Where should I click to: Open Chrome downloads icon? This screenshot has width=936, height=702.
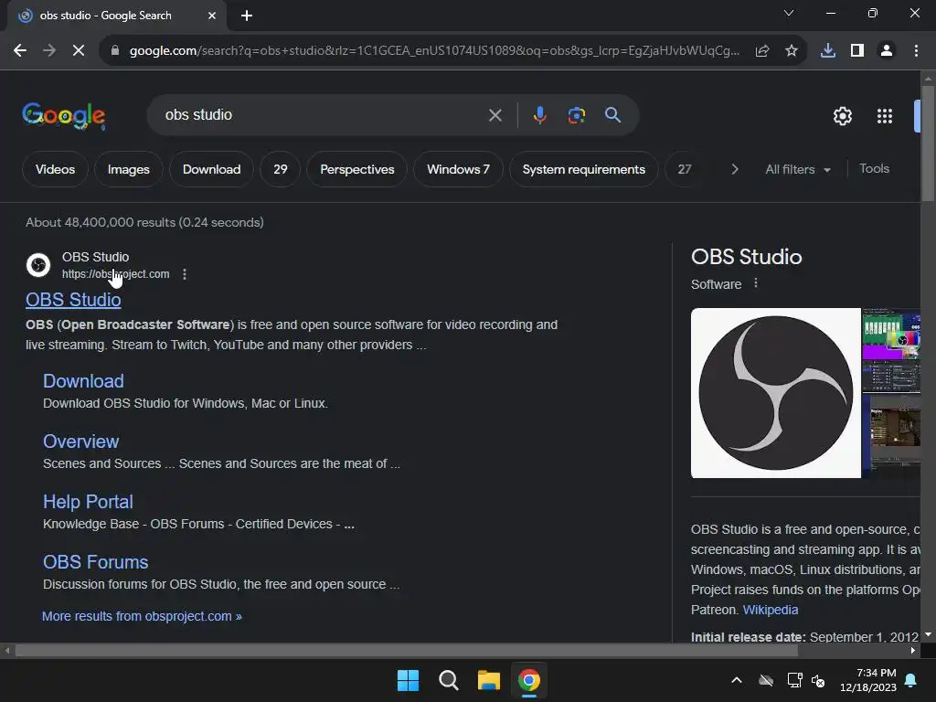[x=828, y=51]
